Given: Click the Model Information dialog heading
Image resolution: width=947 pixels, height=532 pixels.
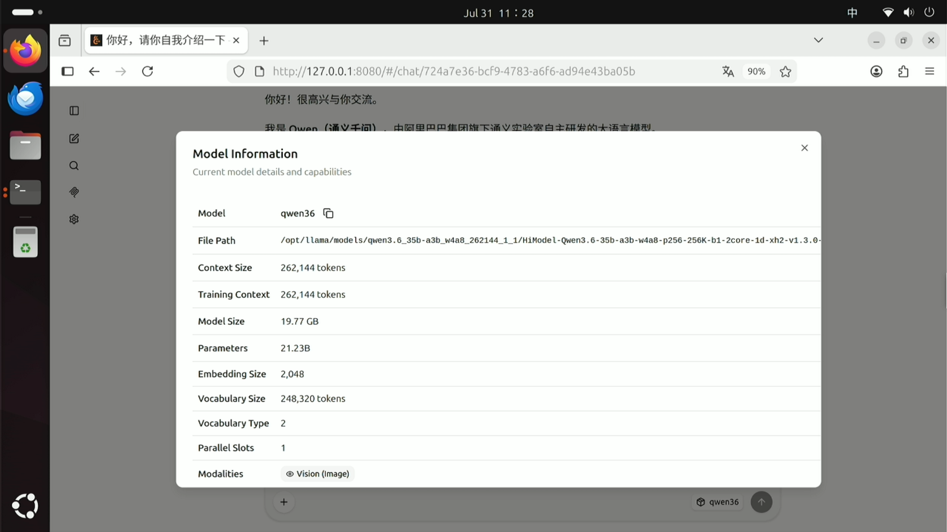Looking at the screenshot, I should pyautogui.click(x=245, y=154).
